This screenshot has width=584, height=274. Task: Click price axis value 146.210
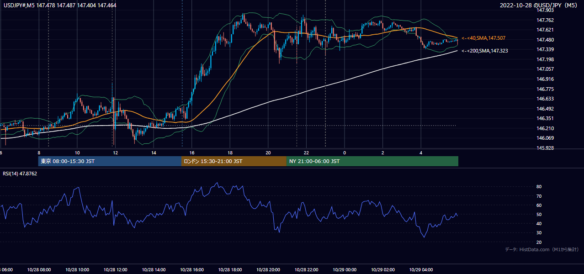pyautogui.click(x=545, y=128)
